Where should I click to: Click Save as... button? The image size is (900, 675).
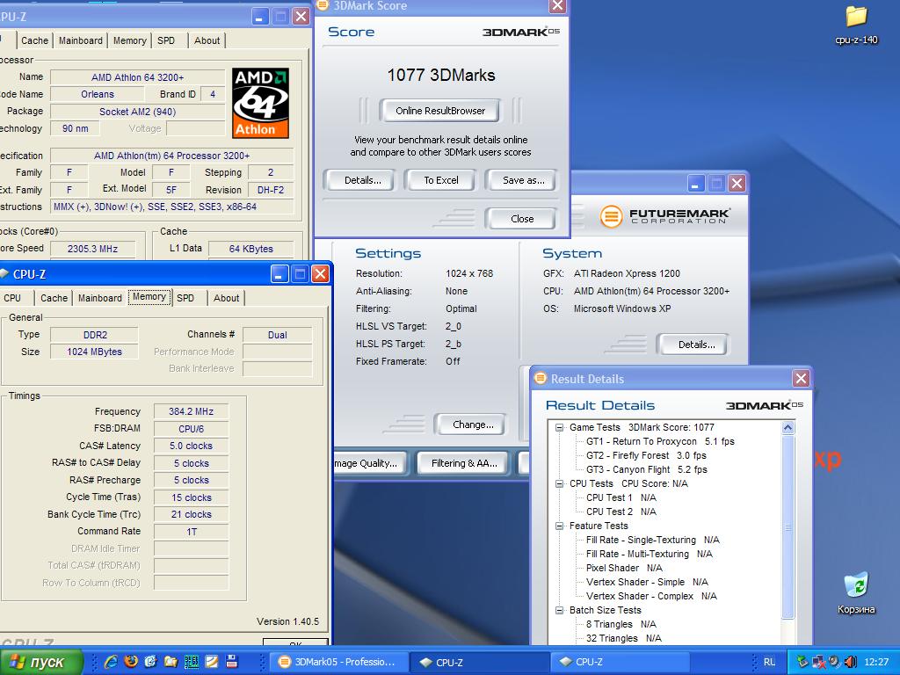pos(523,180)
